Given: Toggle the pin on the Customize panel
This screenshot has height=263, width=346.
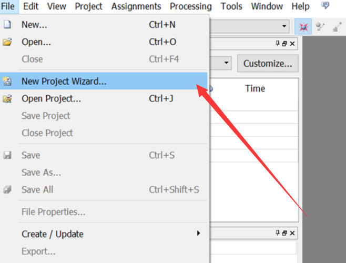Looking at the screenshot, I should coord(278,44).
